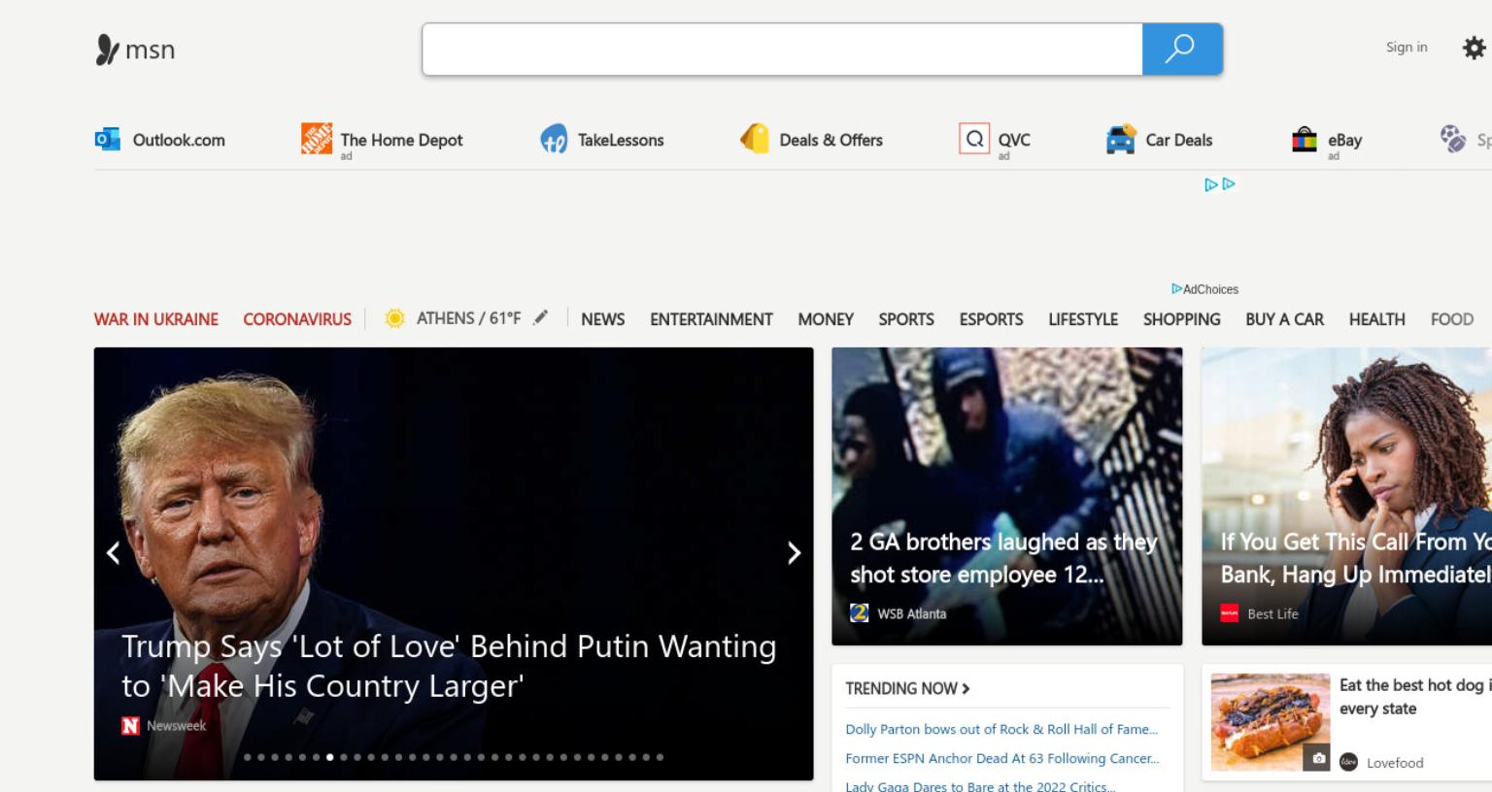Click the ad info triangle icons
The image size is (1492, 792).
pos(1220,184)
